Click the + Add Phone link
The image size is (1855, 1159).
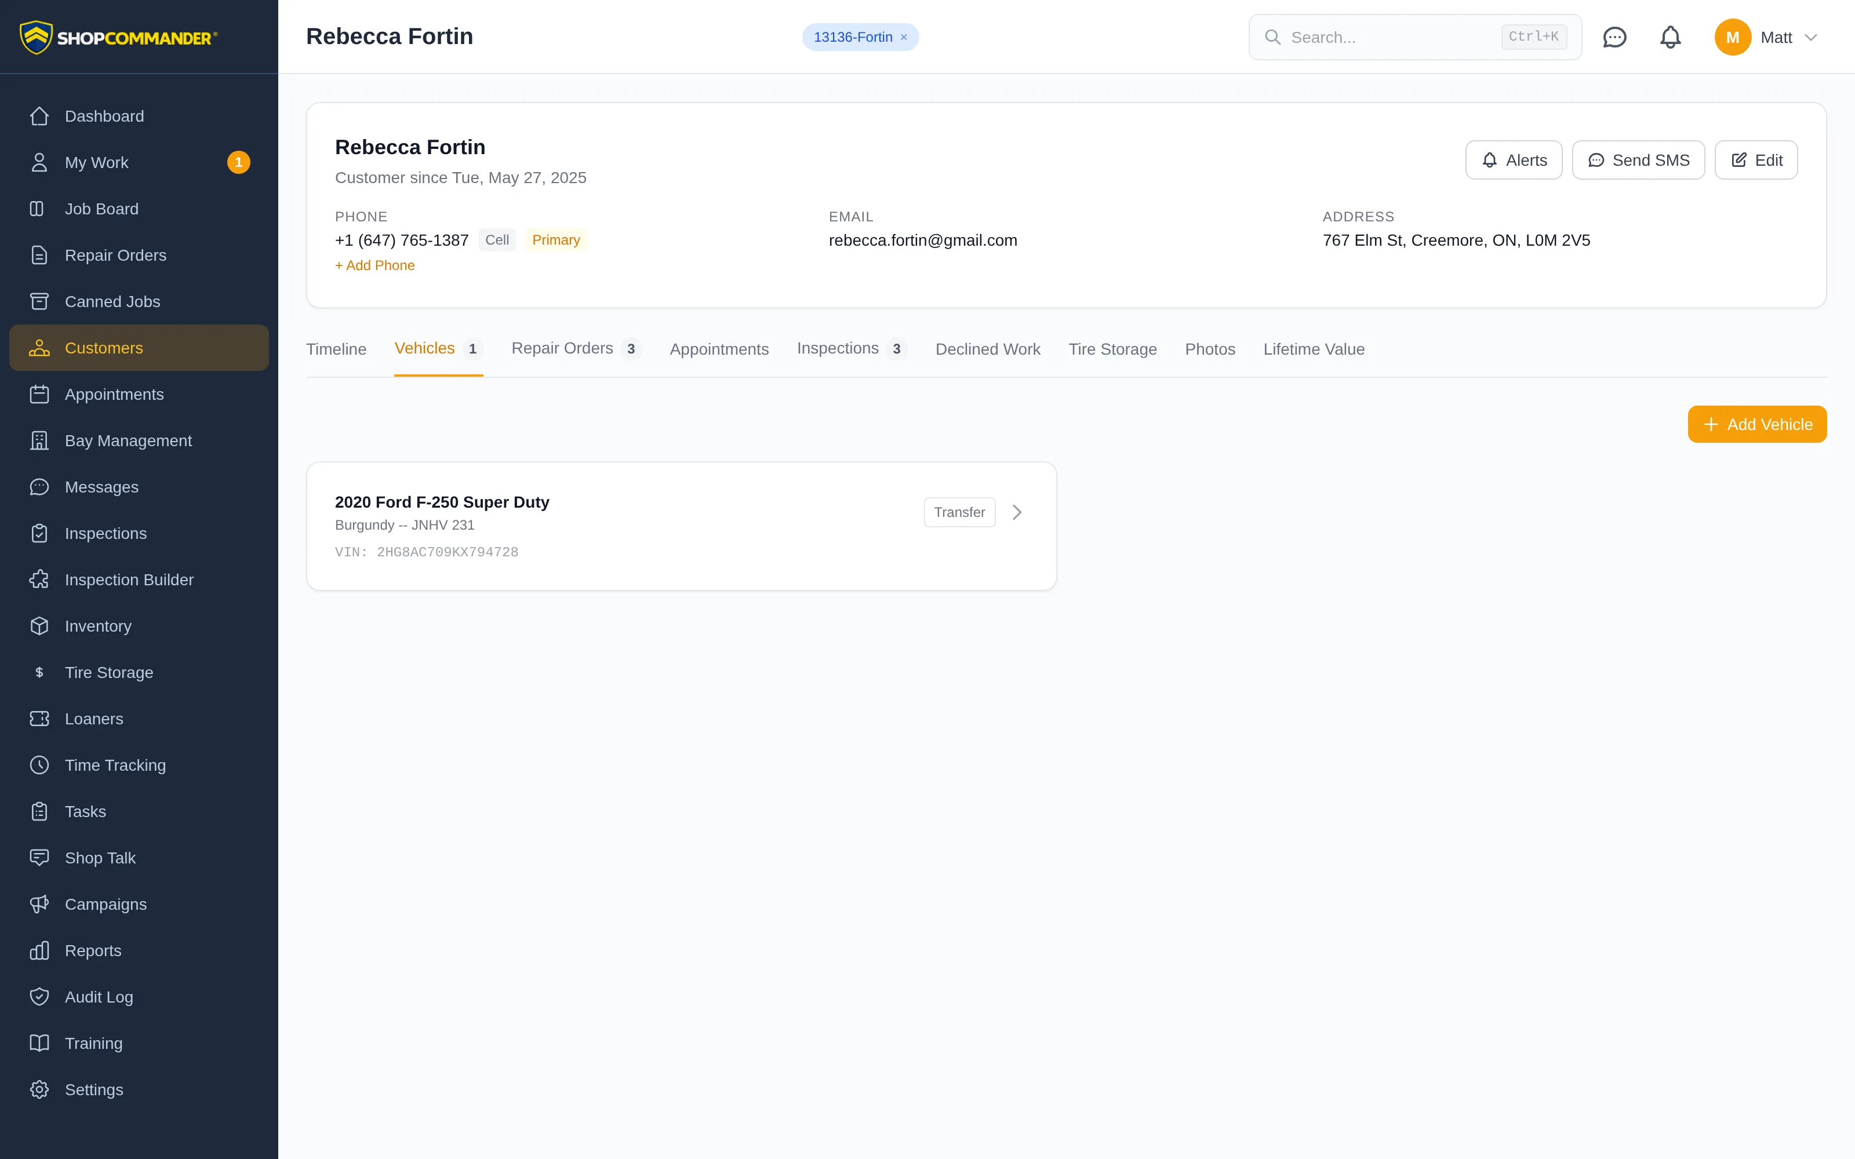[375, 265]
